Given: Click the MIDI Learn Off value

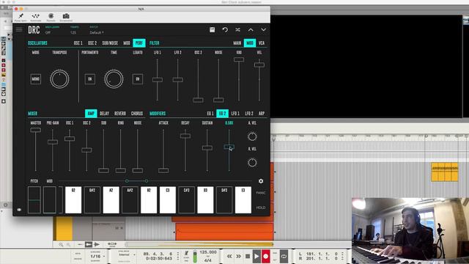Looking at the screenshot, I should (x=48, y=32).
